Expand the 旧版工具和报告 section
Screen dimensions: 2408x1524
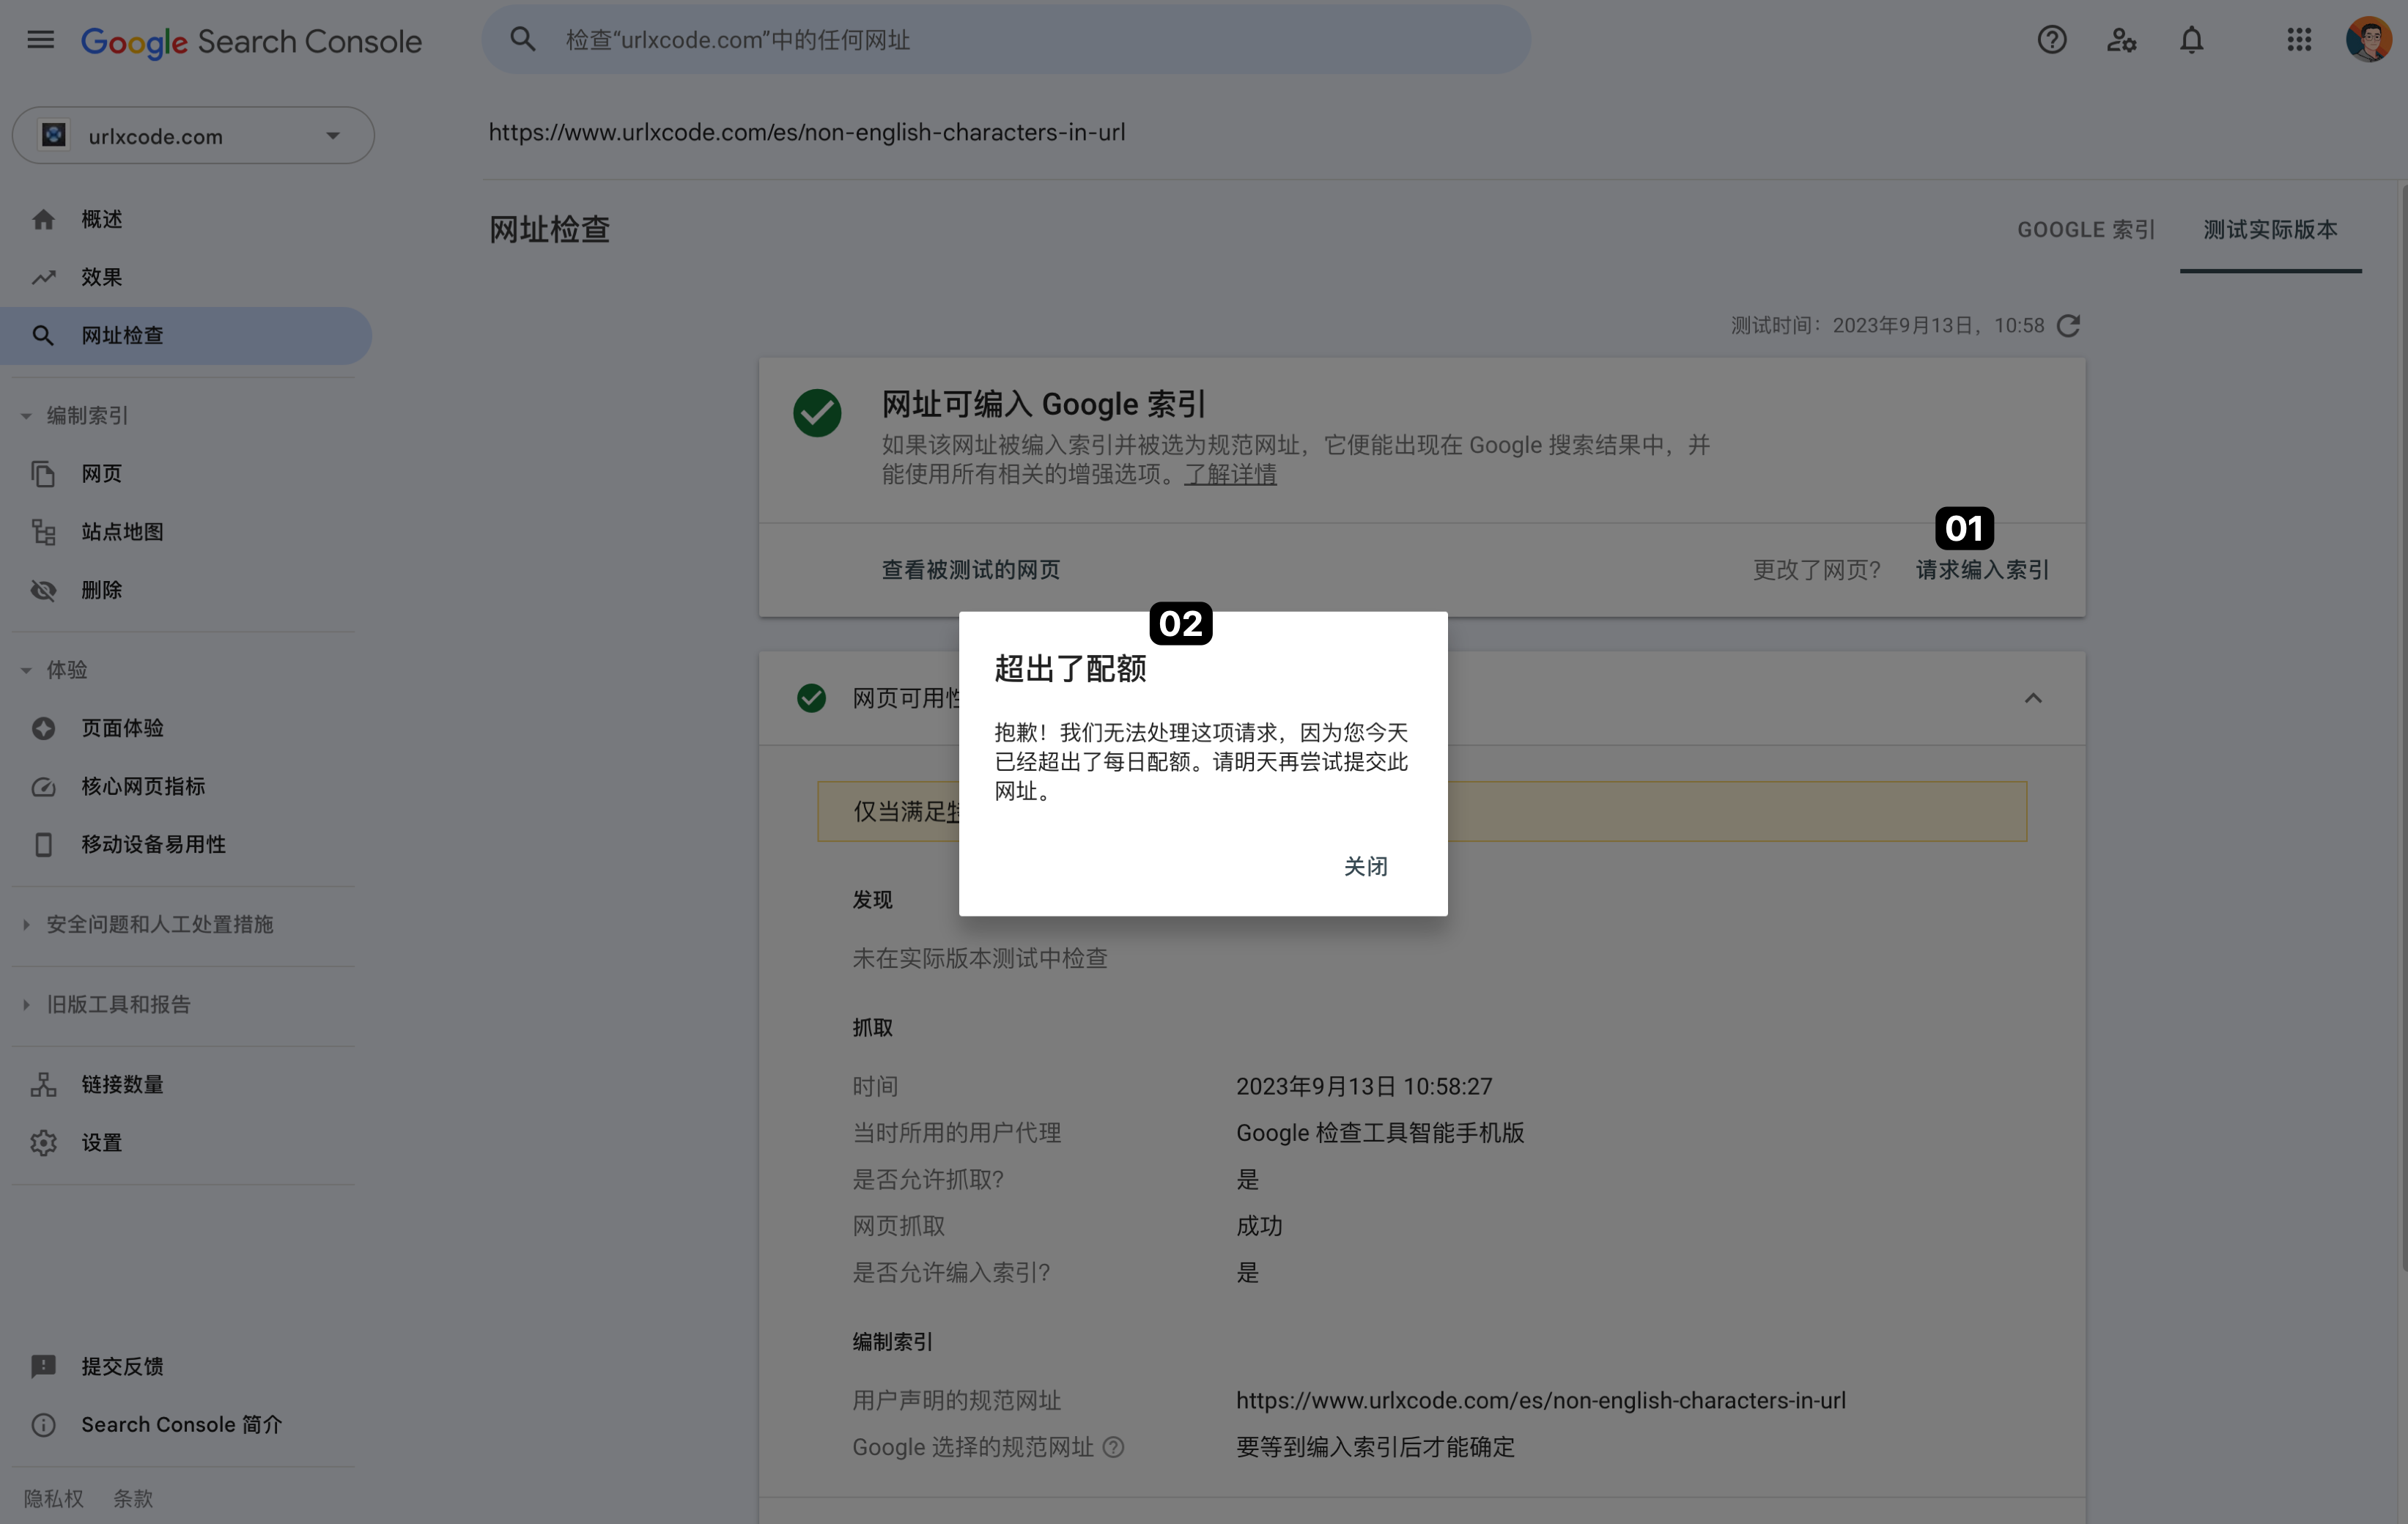(x=118, y=1004)
